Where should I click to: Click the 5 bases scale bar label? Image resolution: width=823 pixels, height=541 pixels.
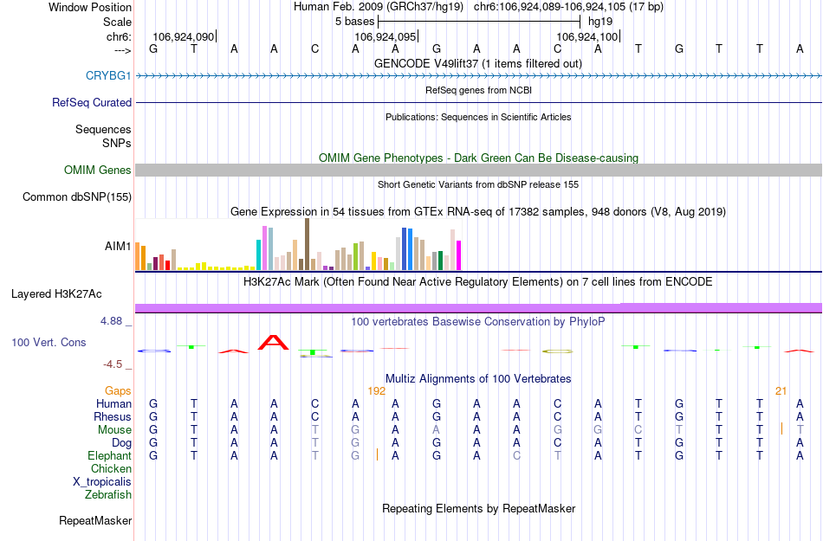[355, 22]
